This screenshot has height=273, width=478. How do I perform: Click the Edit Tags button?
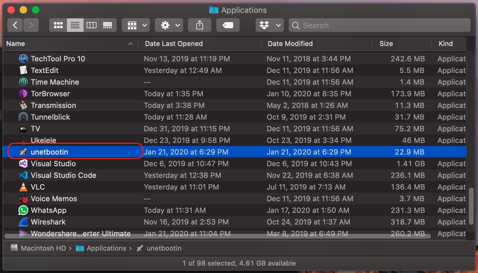click(x=228, y=25)
